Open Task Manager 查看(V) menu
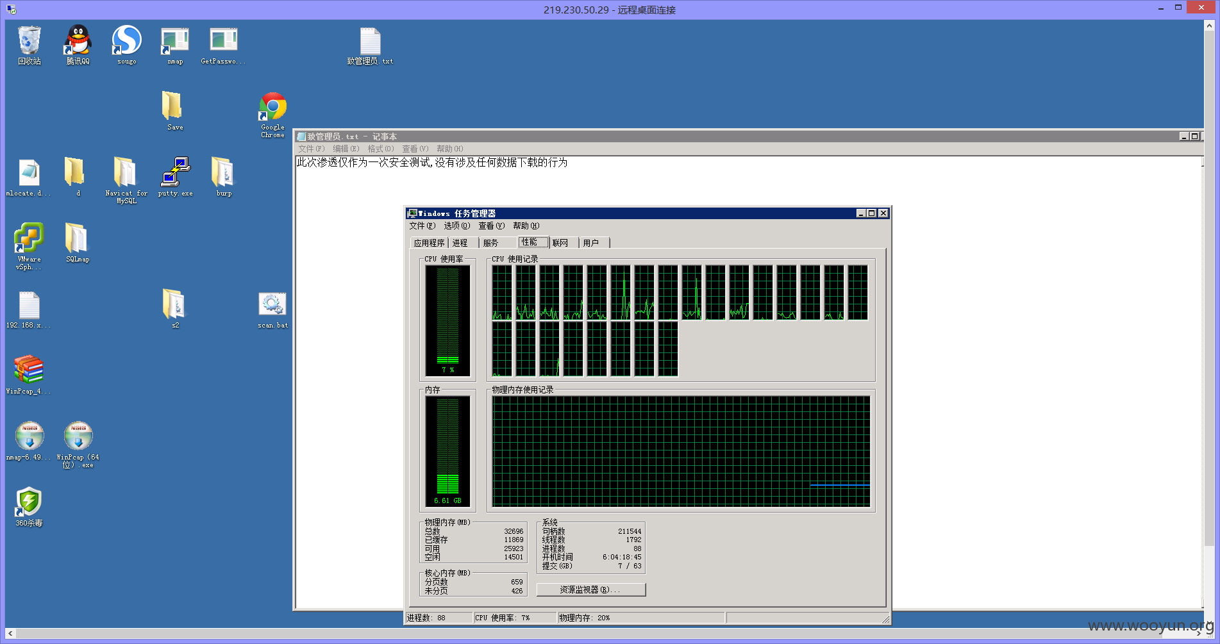 pyautogui.click(x=491, y=226)
